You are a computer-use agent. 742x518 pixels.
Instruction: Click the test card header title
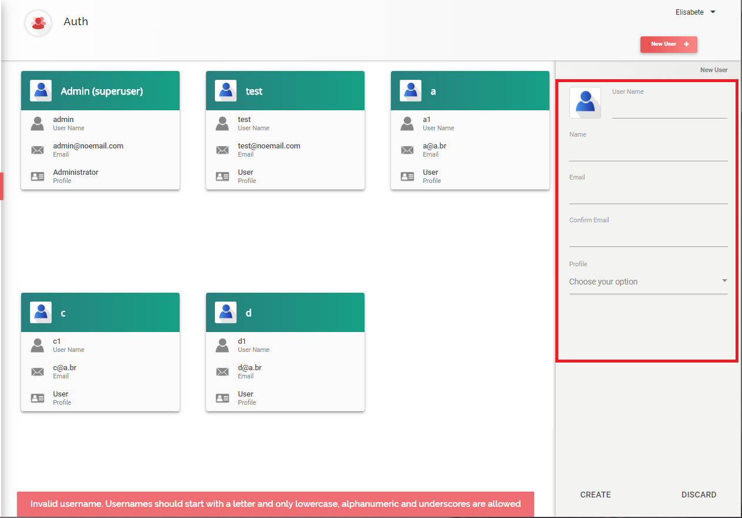point(254,92)
